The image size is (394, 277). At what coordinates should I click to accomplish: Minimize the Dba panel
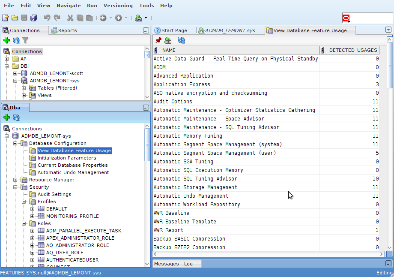pos(146,108)
